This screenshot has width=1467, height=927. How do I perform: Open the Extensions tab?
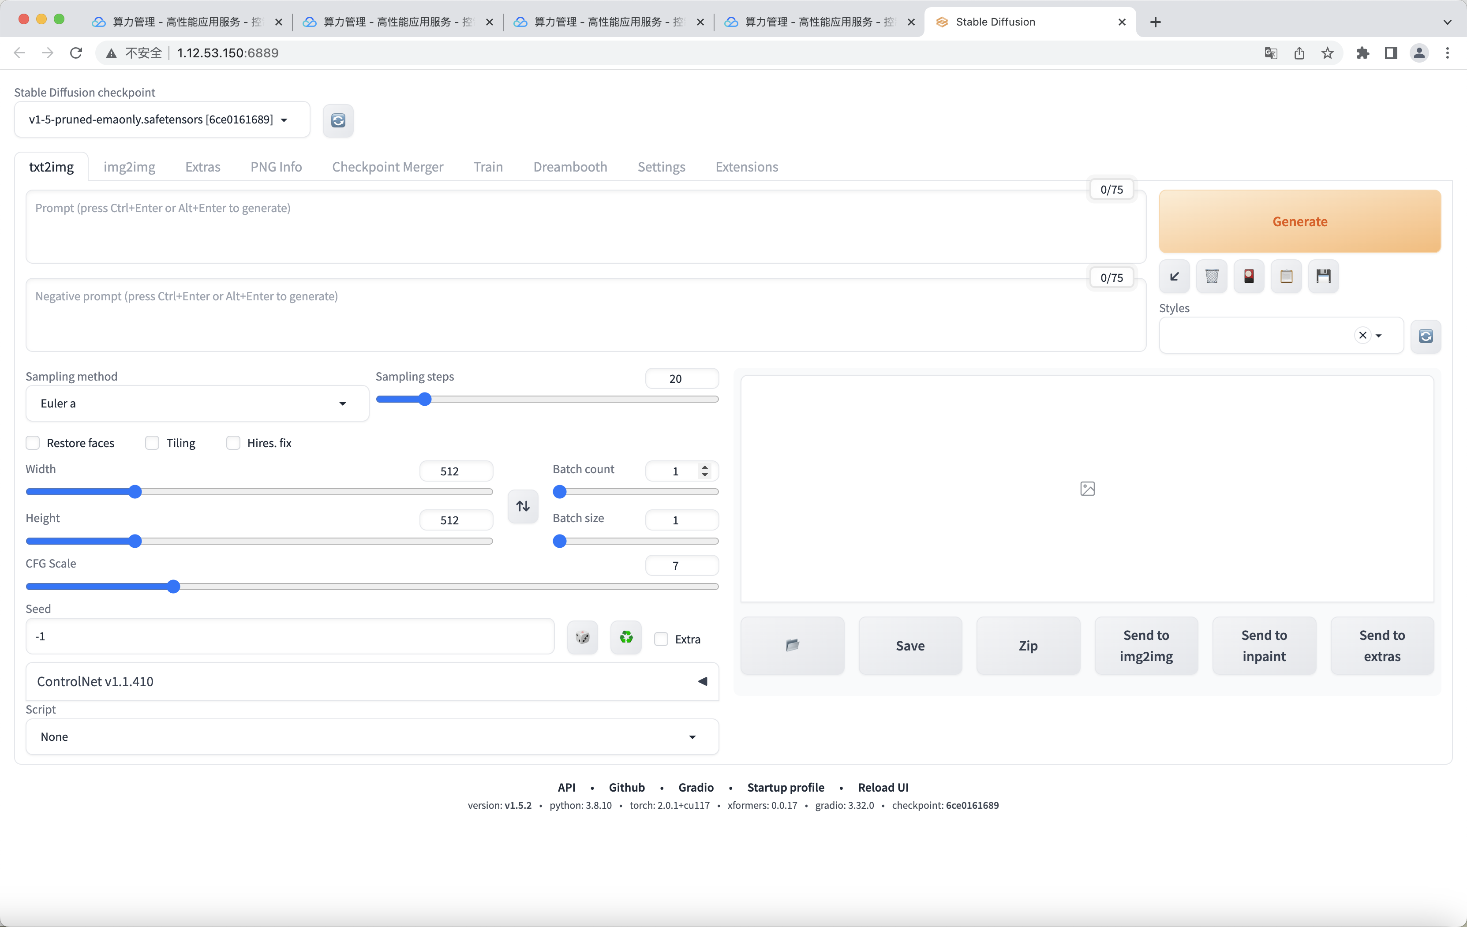746,167
